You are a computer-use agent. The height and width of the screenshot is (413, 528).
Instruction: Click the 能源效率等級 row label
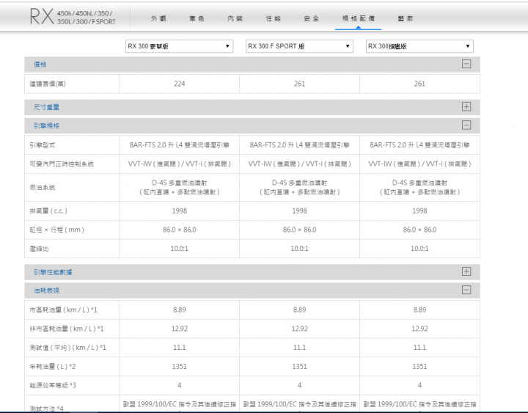(x=53, y=385)
